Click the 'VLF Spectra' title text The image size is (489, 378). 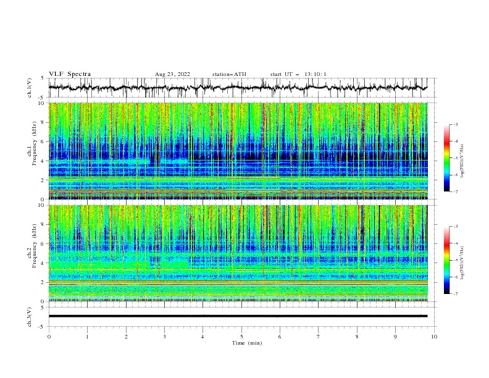tap(70, 74)
